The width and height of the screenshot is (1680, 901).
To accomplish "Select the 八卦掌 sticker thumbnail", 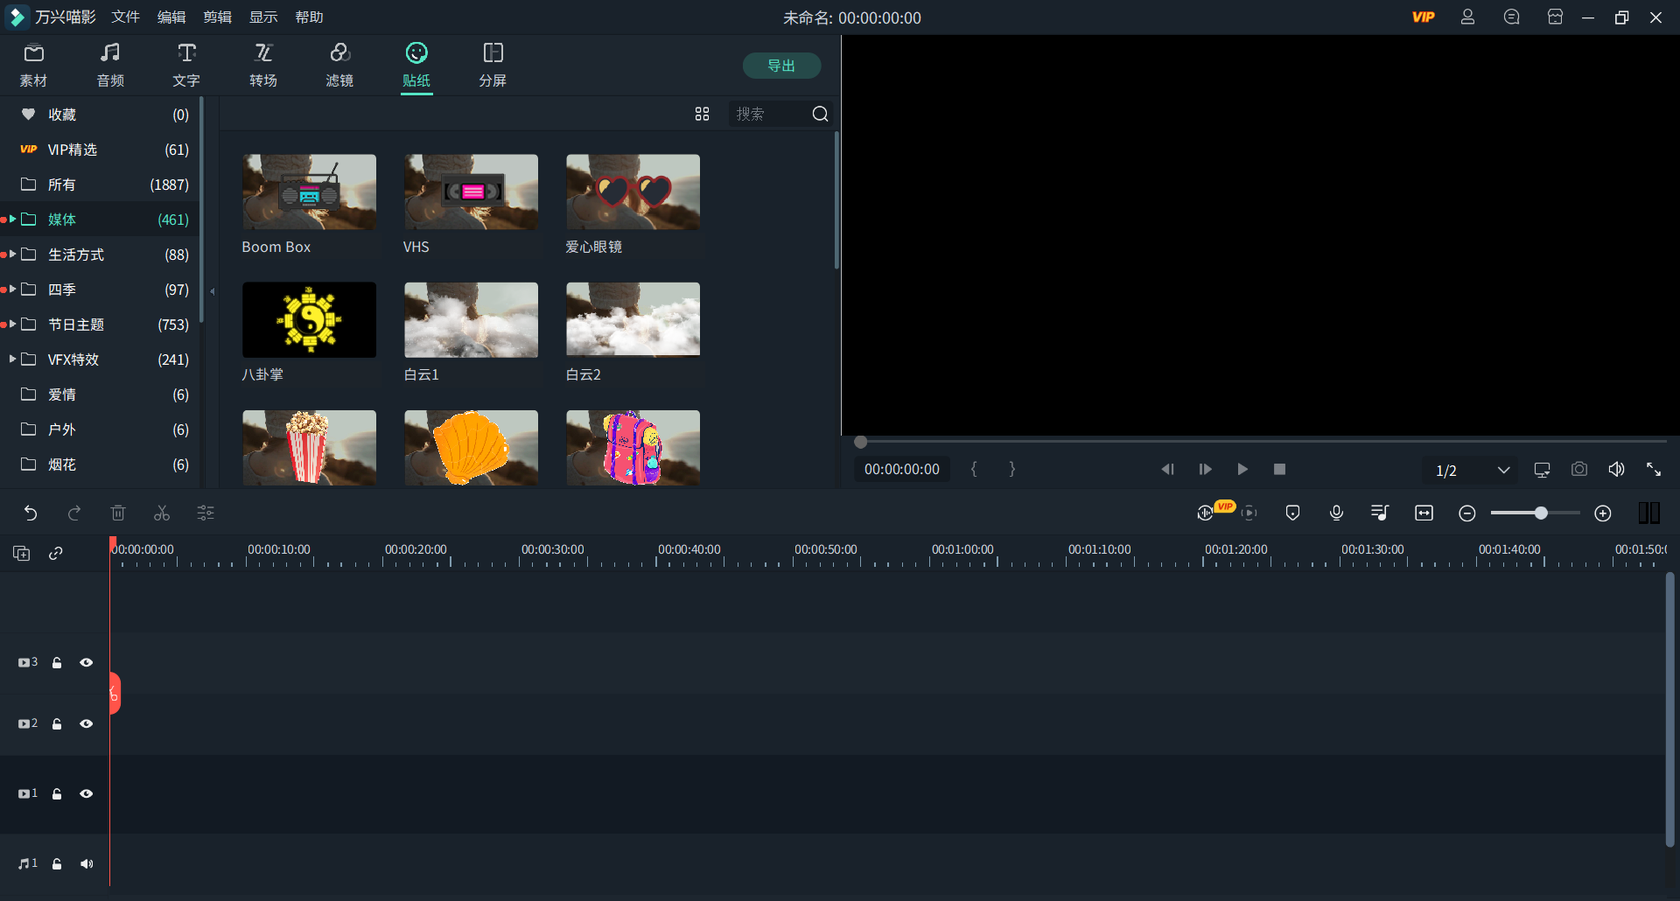I will pos(309,320).
